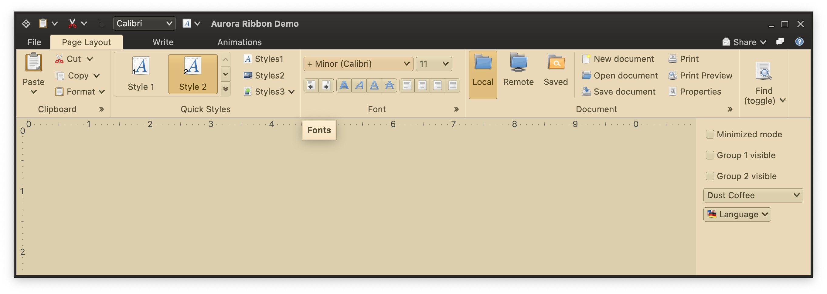Justify text using fill alignment icon

[x=452, y=85]
